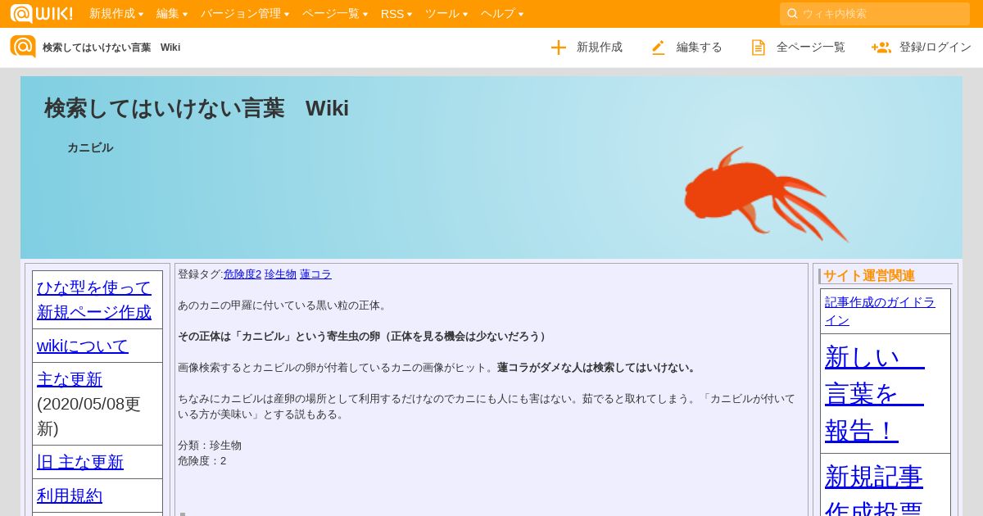Click the plus icon for 新規作成
Image resolution: width=983 pixels, height=516 pixels.
pos(559,48)
